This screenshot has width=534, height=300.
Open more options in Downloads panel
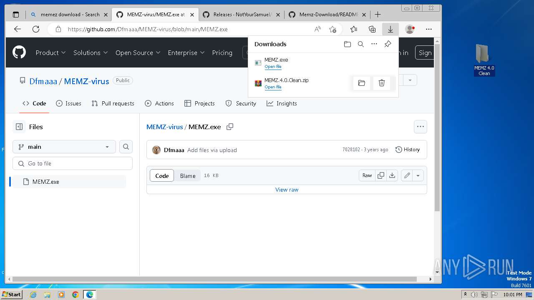pyautogui.click(x=374, y=44)
